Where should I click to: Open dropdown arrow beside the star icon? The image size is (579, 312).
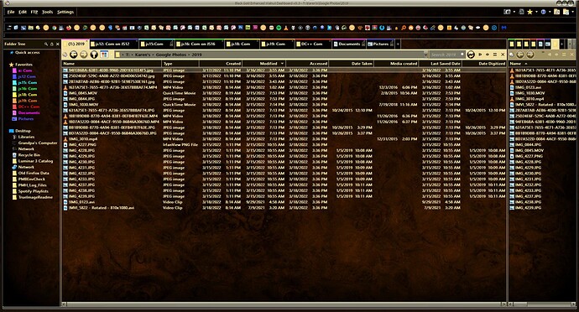coord(536,12)
